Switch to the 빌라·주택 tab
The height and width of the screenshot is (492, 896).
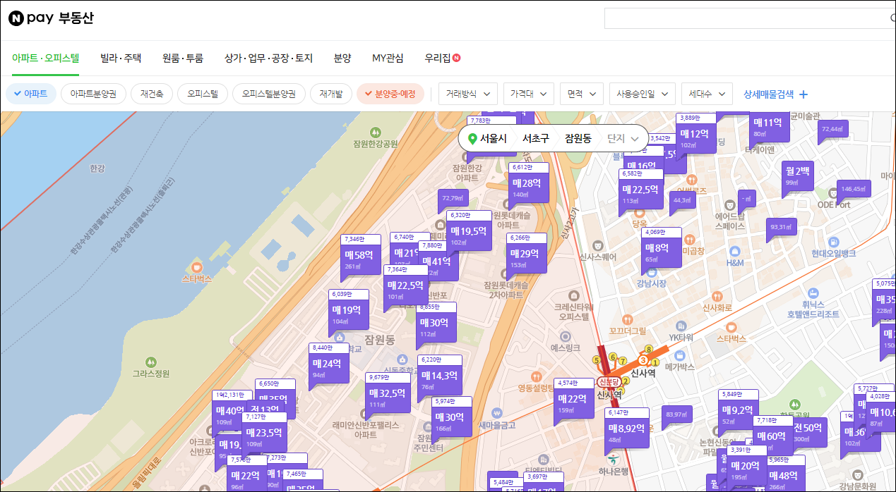121,59
